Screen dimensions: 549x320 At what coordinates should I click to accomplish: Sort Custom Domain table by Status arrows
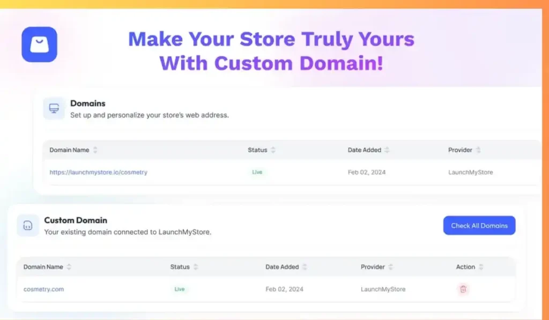(196, 267)
